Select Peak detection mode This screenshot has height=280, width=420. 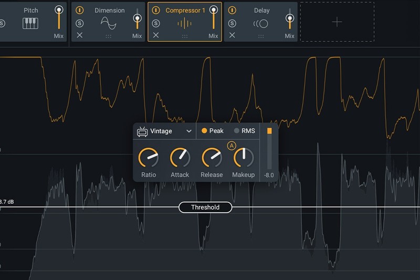tap(213, 131)
